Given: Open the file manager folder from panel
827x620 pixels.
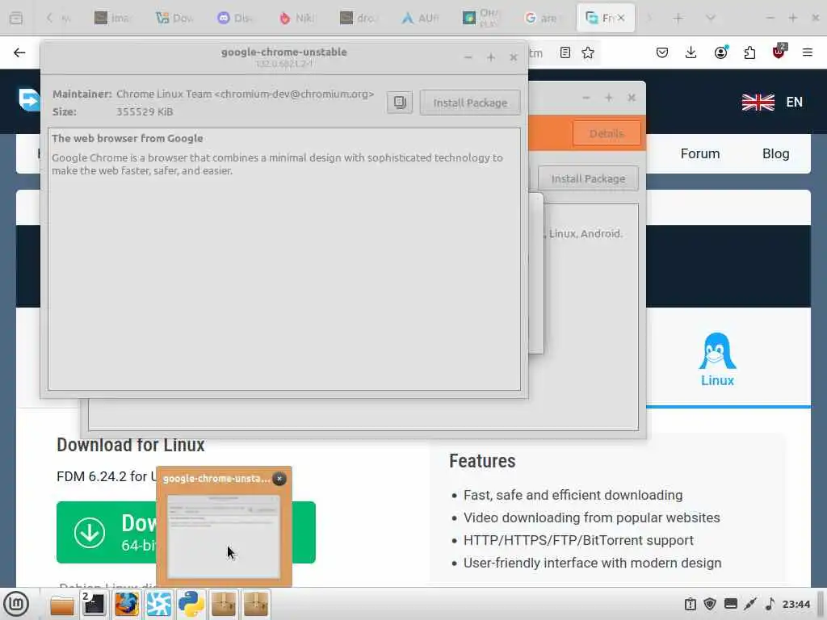Looking at the screenshot, I should coord(62,604).
